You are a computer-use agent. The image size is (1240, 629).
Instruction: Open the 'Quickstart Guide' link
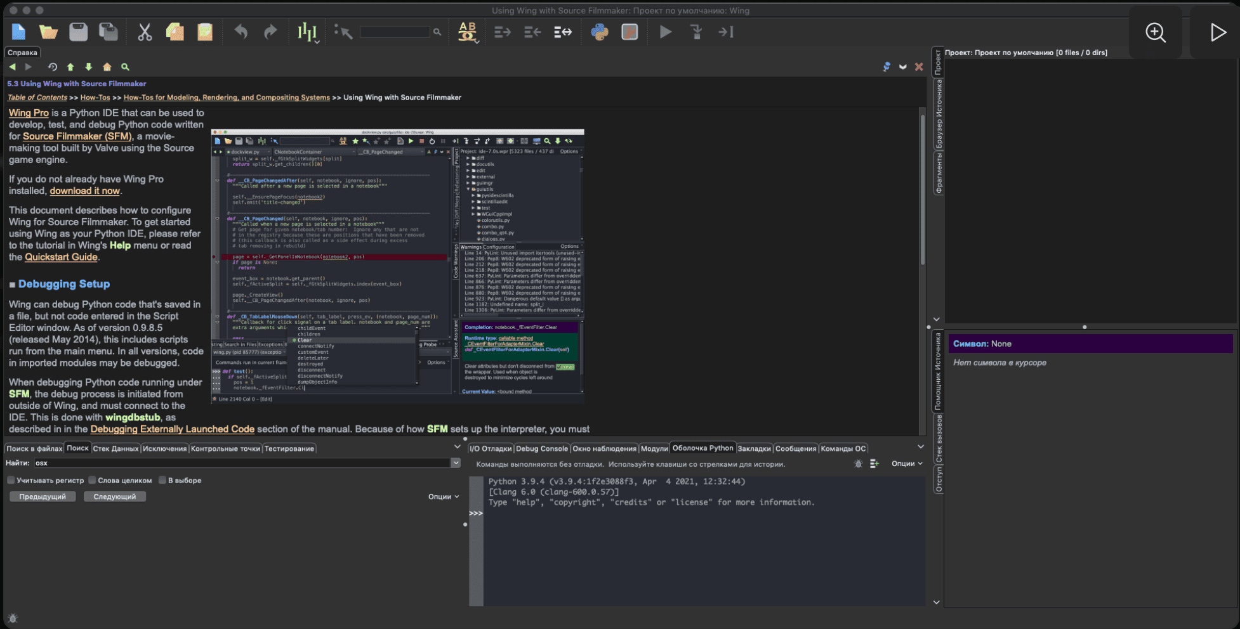pyautogui.click(x=61, y=257)
